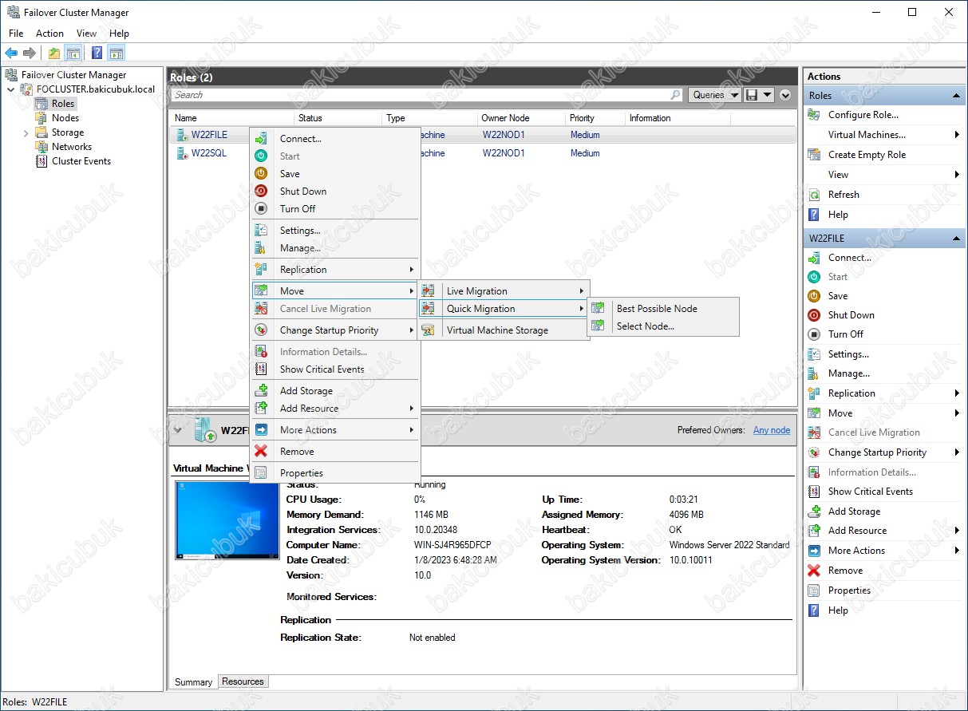Open Virtual Machines... in Actions pane
Image resolution: width=968 pixels, height=711 pixels.
tap(867, 135)
